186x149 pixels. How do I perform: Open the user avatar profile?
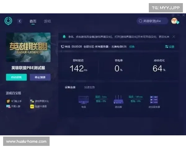[174, 21]
